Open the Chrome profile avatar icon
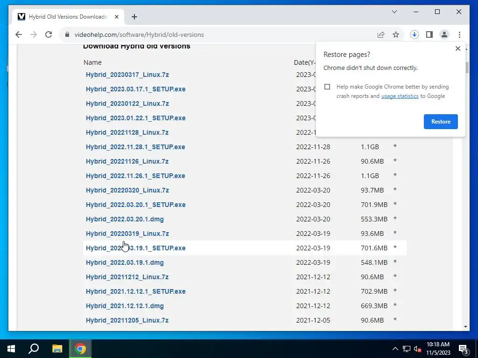This screenshot has width=478, height=358. point(444,34)
